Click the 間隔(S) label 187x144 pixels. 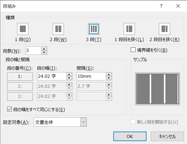(x=86, y=68)
